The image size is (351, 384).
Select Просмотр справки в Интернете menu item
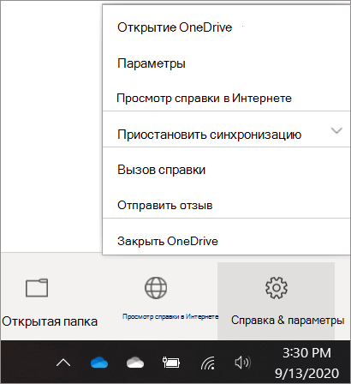(x=226, y=98)
